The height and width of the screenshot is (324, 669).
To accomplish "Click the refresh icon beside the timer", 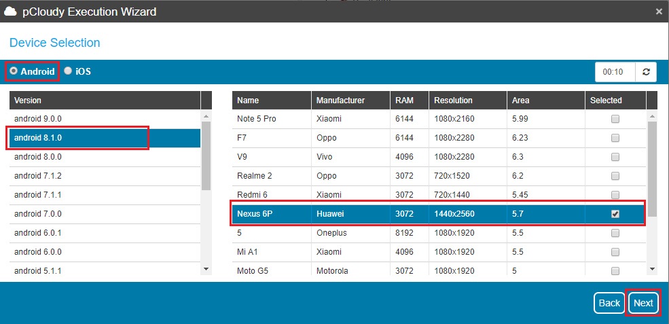I will coord(646,72).
